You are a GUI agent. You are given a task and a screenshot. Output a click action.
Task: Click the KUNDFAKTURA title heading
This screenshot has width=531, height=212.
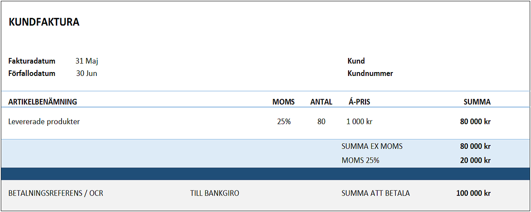44,22
